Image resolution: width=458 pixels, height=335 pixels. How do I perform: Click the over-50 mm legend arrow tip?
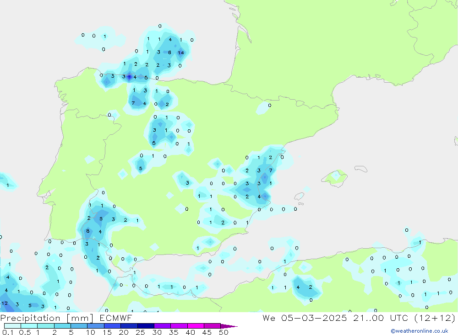[229, 326]
